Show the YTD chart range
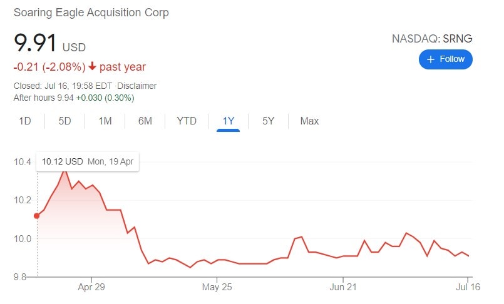This screenshot has height=304, width=504. click(187, 121)
